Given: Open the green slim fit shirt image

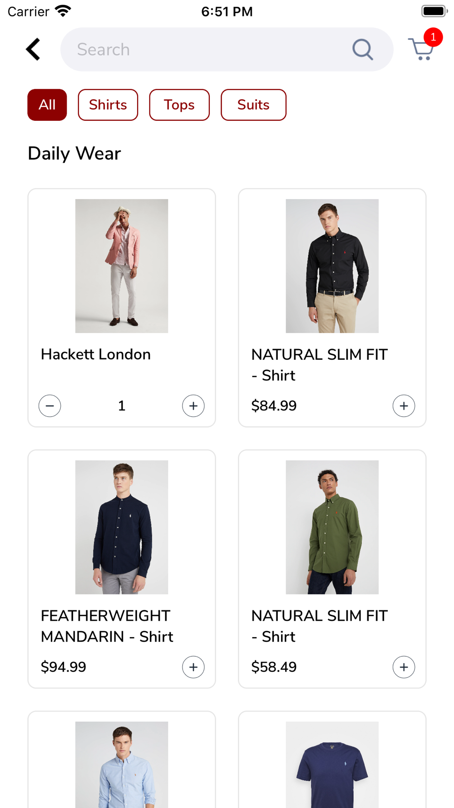Looking at the screenshot, I should (x=332, y=527).
